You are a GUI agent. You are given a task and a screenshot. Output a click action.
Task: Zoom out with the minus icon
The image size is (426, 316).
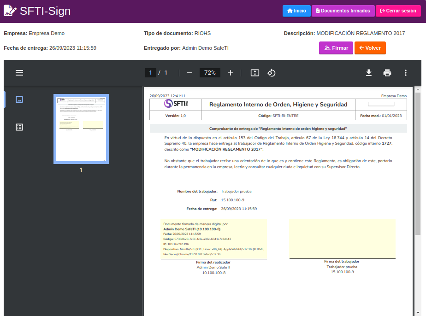tap(189, 73)
